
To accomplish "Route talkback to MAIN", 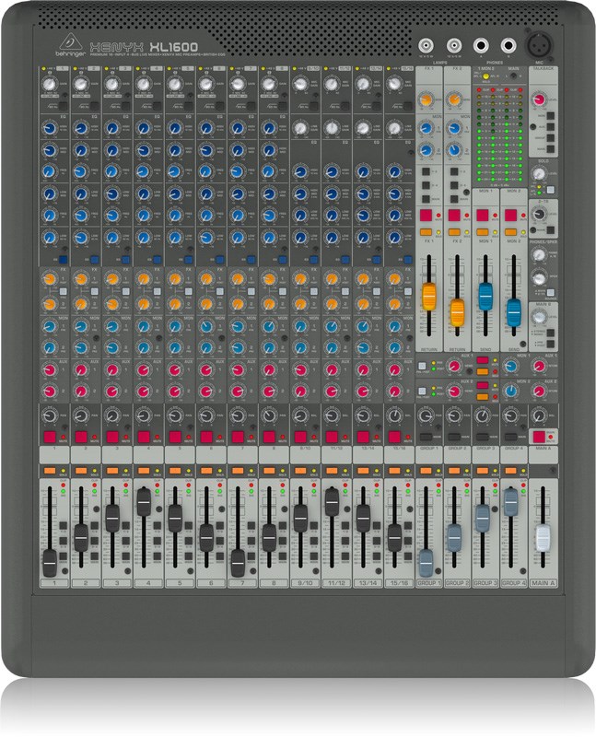I will (x=551, y=149).
